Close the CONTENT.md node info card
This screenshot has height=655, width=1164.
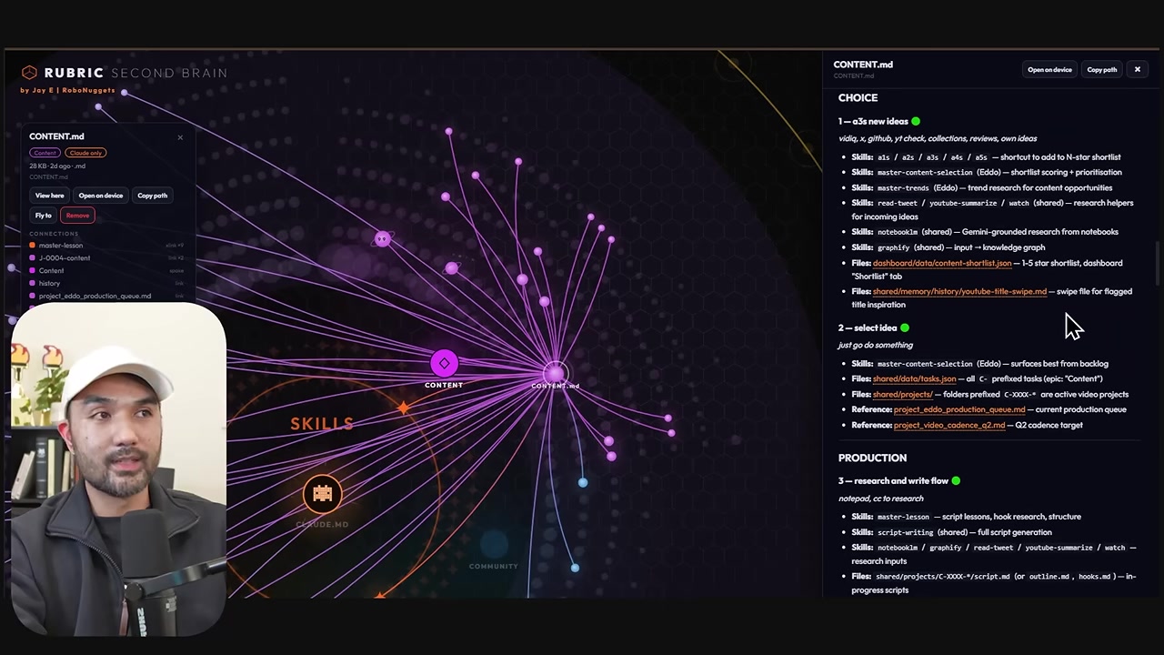pos(180,137)
